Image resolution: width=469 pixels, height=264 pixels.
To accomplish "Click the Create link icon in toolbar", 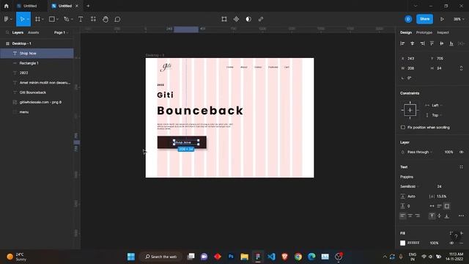I will pyautogui.click(x=261, y=19).
